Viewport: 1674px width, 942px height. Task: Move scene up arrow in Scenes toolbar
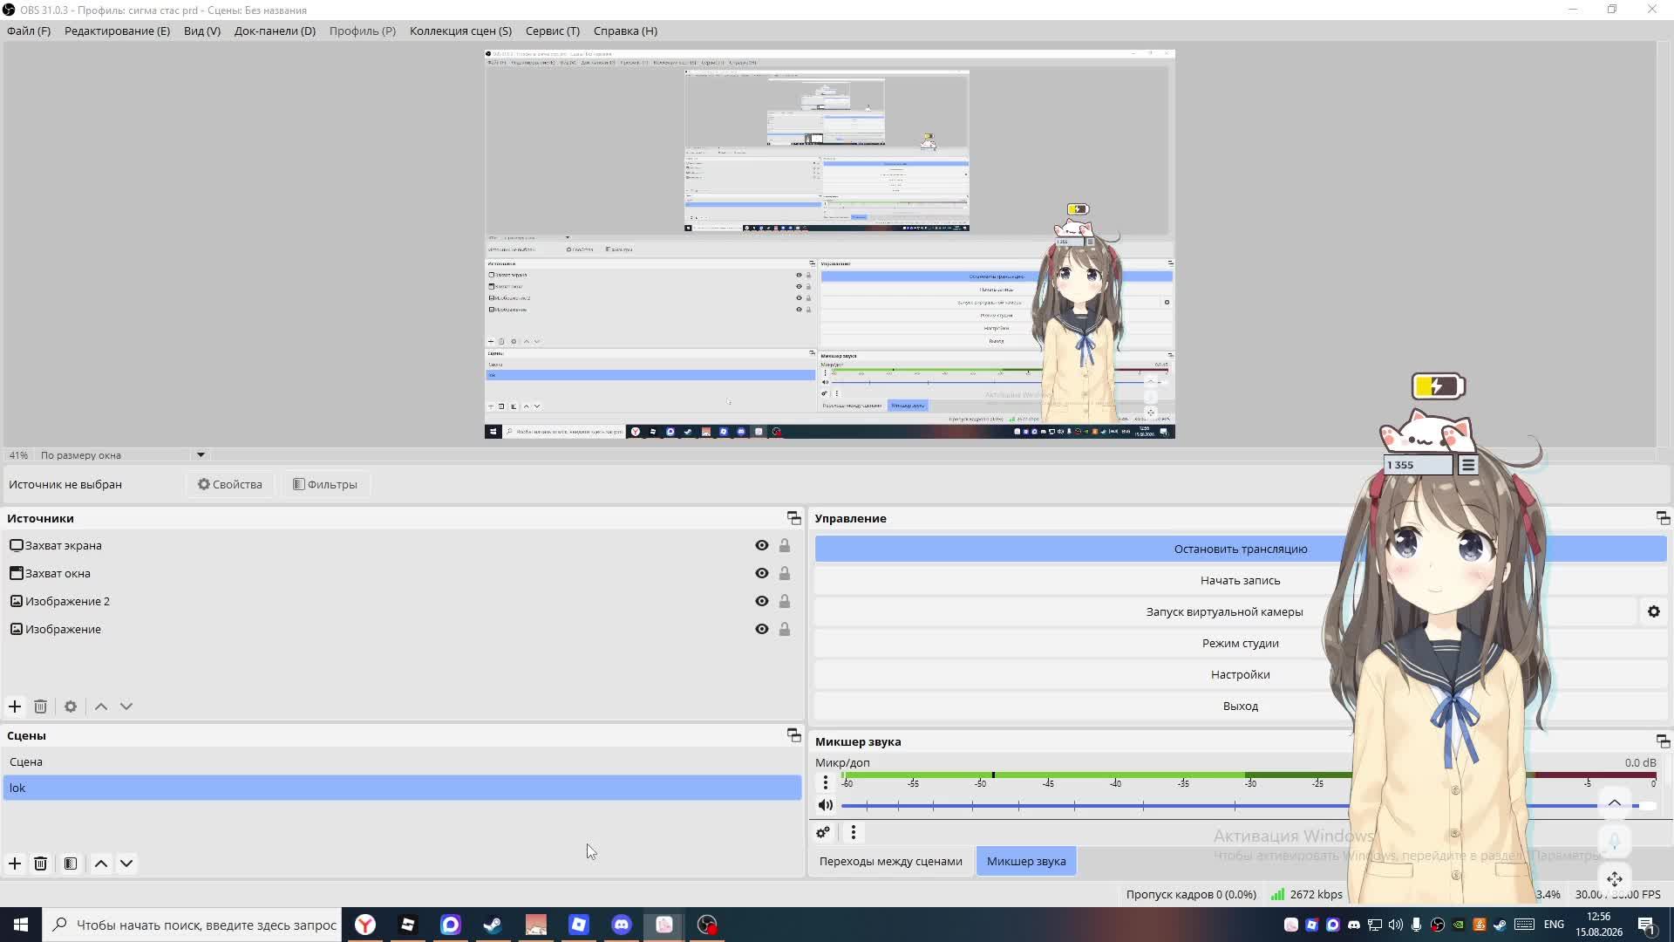tap(101, 863)
